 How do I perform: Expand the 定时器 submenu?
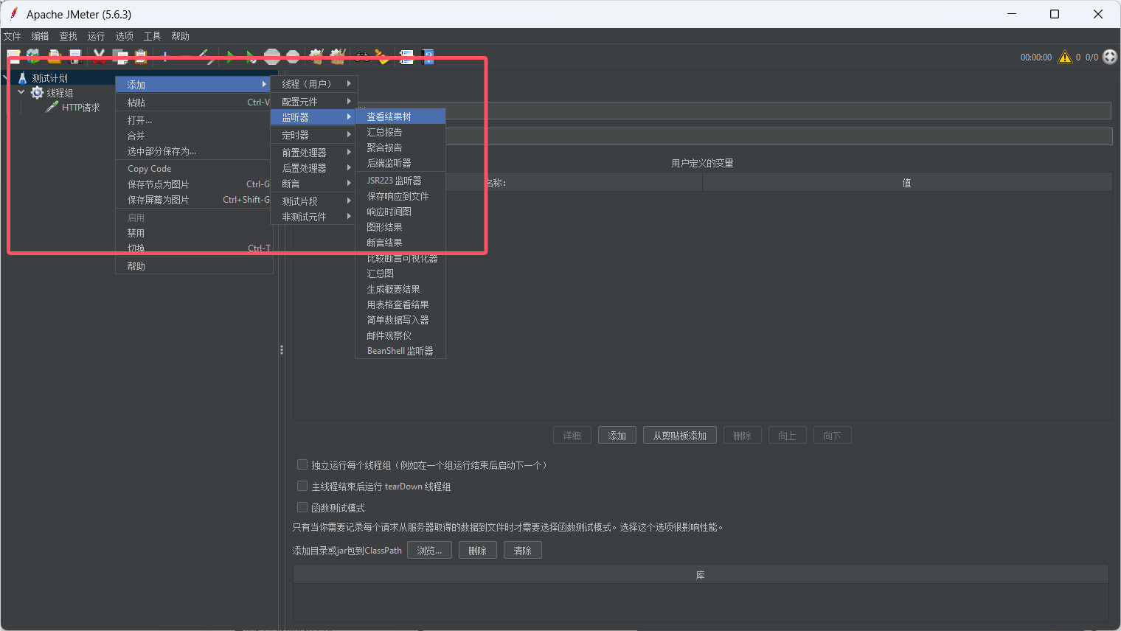click(314, 135)
